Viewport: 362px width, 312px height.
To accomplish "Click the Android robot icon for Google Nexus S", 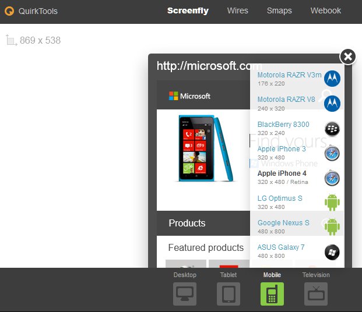I will (x=332, y=227).
